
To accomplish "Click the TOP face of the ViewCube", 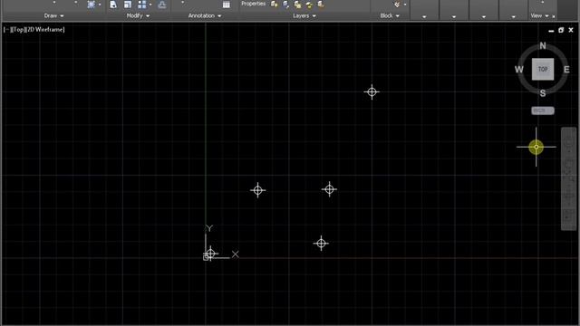I will click(543, 69).
